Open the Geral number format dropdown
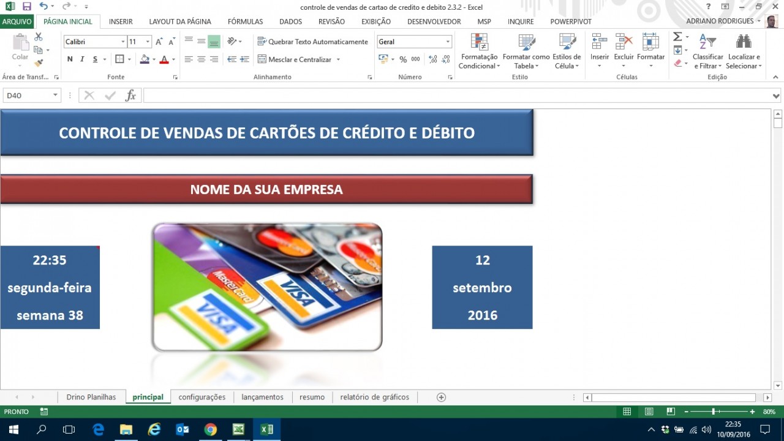 448,42
